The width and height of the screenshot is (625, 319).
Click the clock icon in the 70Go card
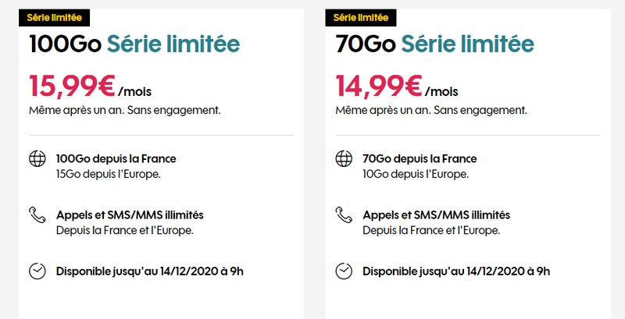click(x=343, y=271)
